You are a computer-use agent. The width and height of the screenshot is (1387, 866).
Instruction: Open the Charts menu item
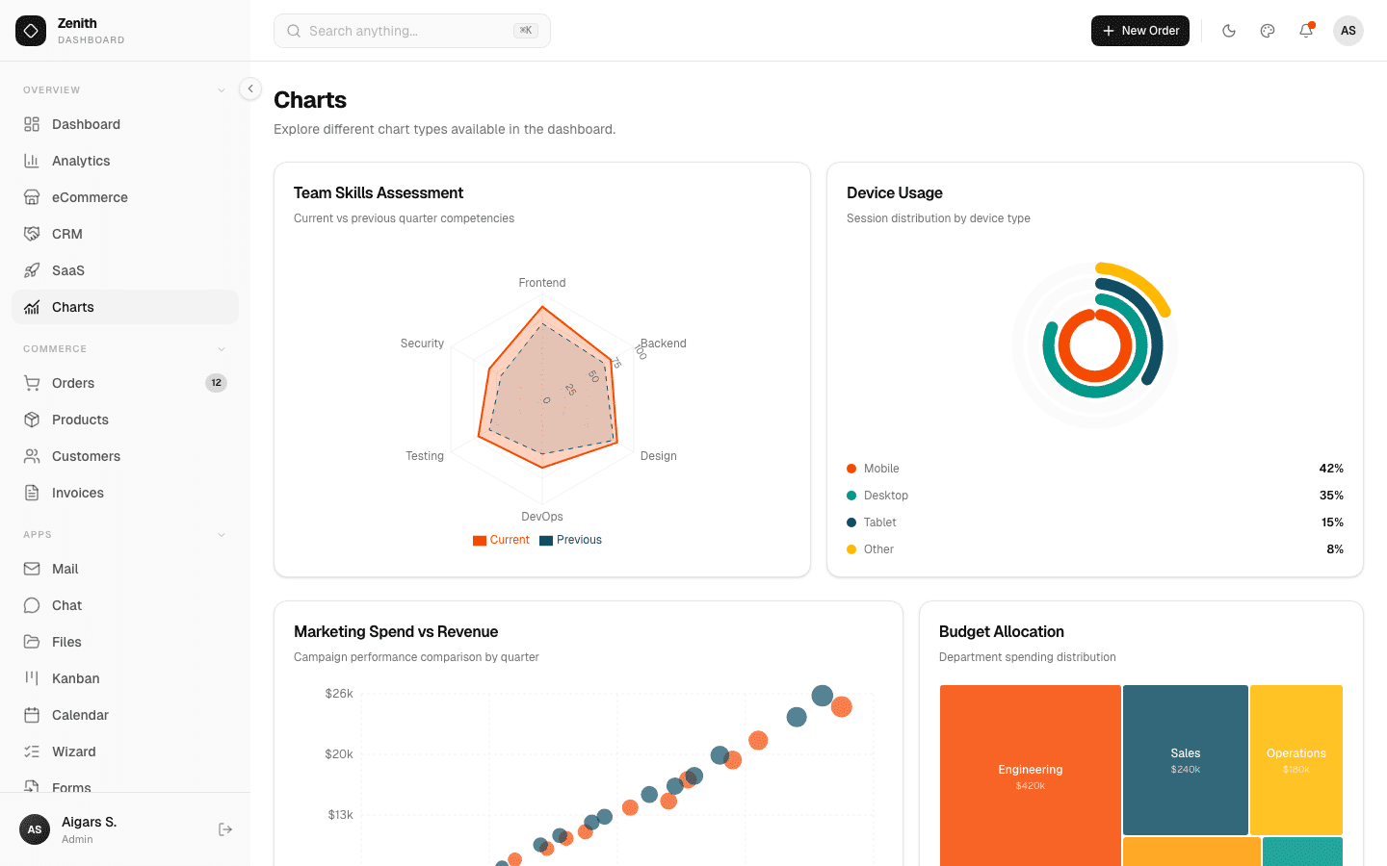coord(73,306)
